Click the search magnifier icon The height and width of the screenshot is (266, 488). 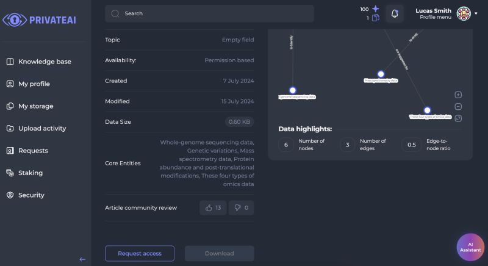pos(115,13)
